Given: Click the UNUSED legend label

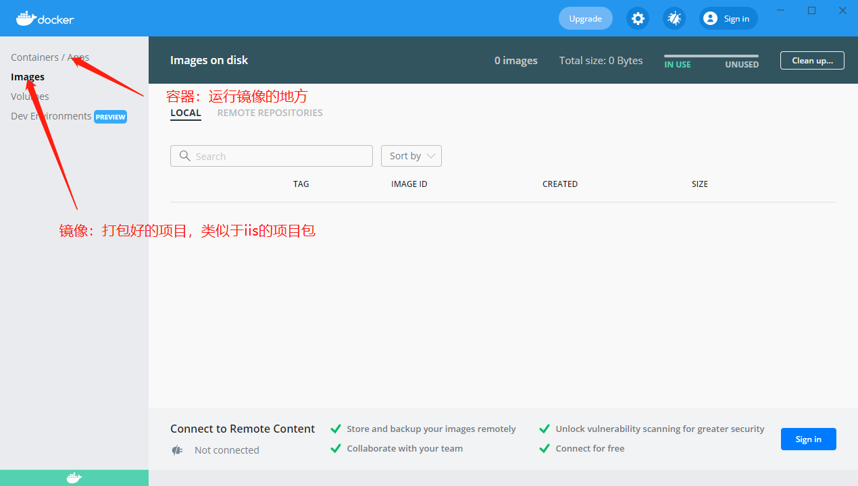Looking at the screenshot, I should click(x=742, y=65).
